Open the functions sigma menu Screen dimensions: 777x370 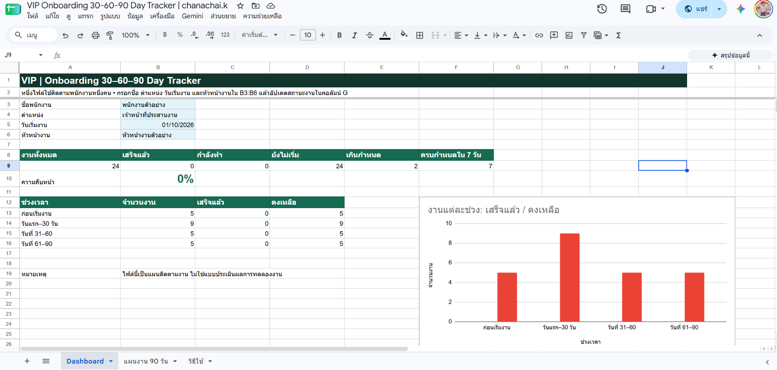[618, 35]
